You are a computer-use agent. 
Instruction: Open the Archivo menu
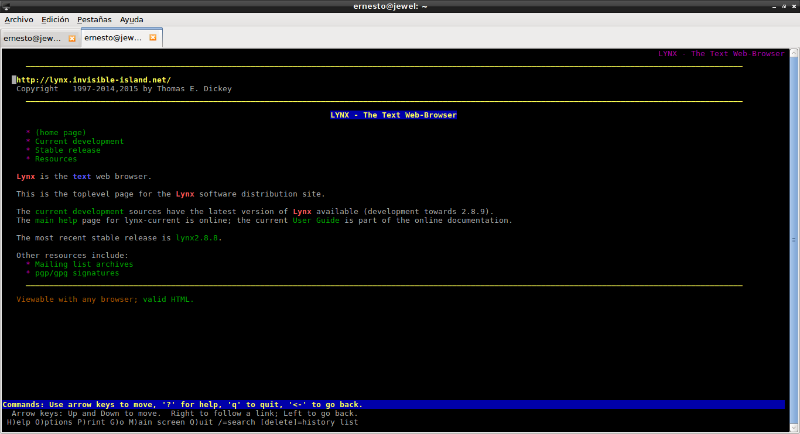pos(19,19)
